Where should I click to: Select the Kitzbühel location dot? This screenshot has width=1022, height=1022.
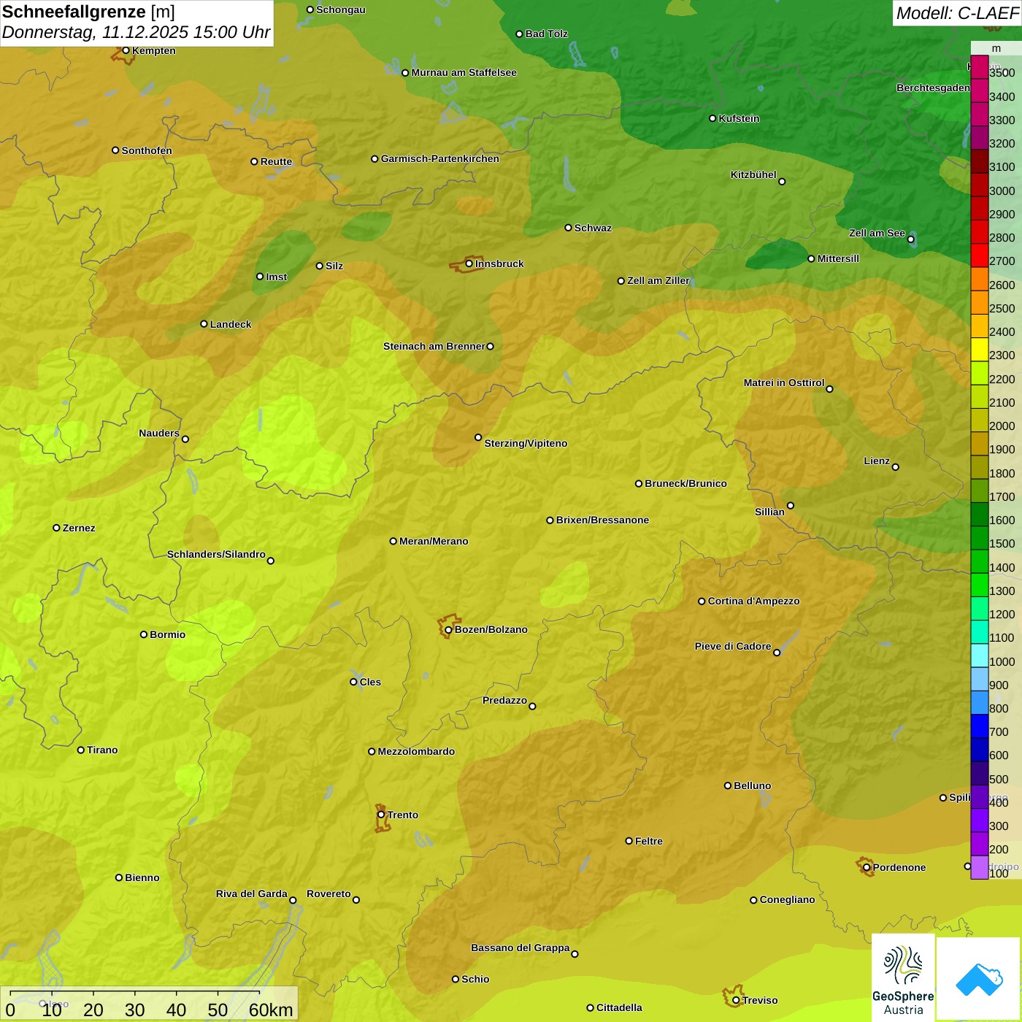782,182
